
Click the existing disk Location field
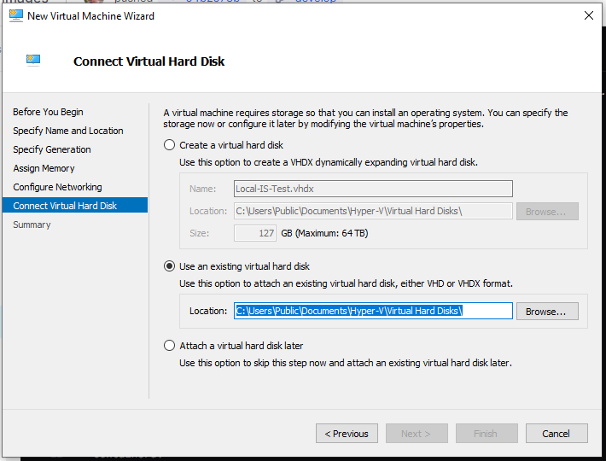click(373, 311)
